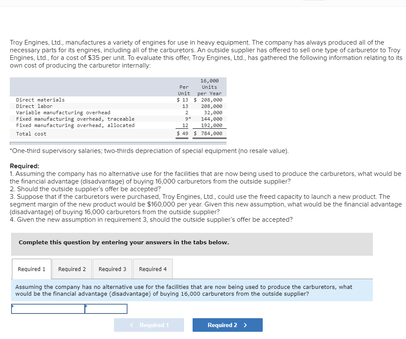Click 'Variable manufacturing overhead' row label
Image resolution: width=406 pixels, height=339 pixels.
coord(63,113)
